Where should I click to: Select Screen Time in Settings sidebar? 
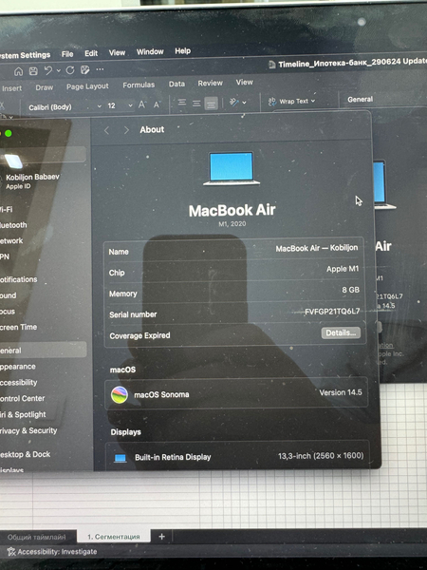tap(19, 327)
